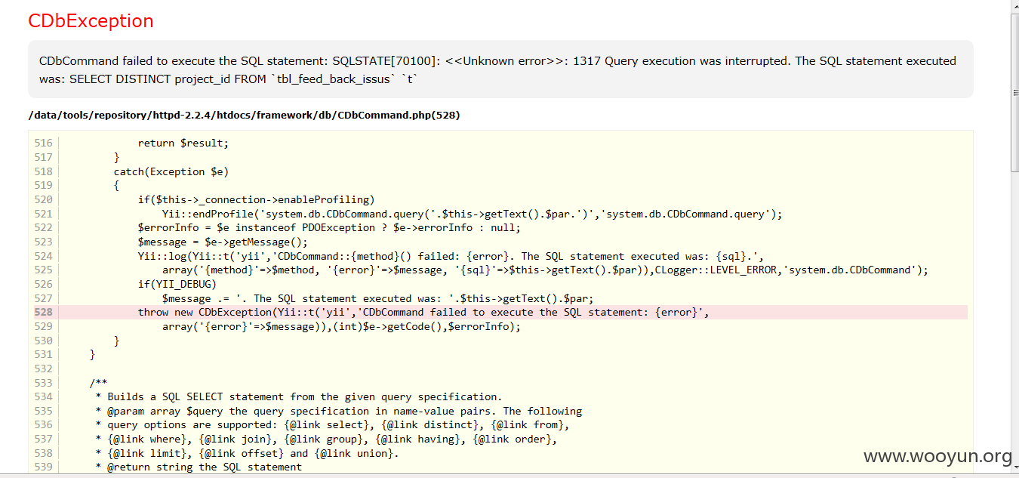Screen dimensions: 1019x478
Task: Click the CDbCommand.php(528) file path
Action: (x=244, y=115)
